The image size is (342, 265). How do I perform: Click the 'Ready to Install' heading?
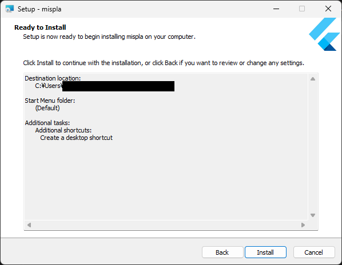40,27
